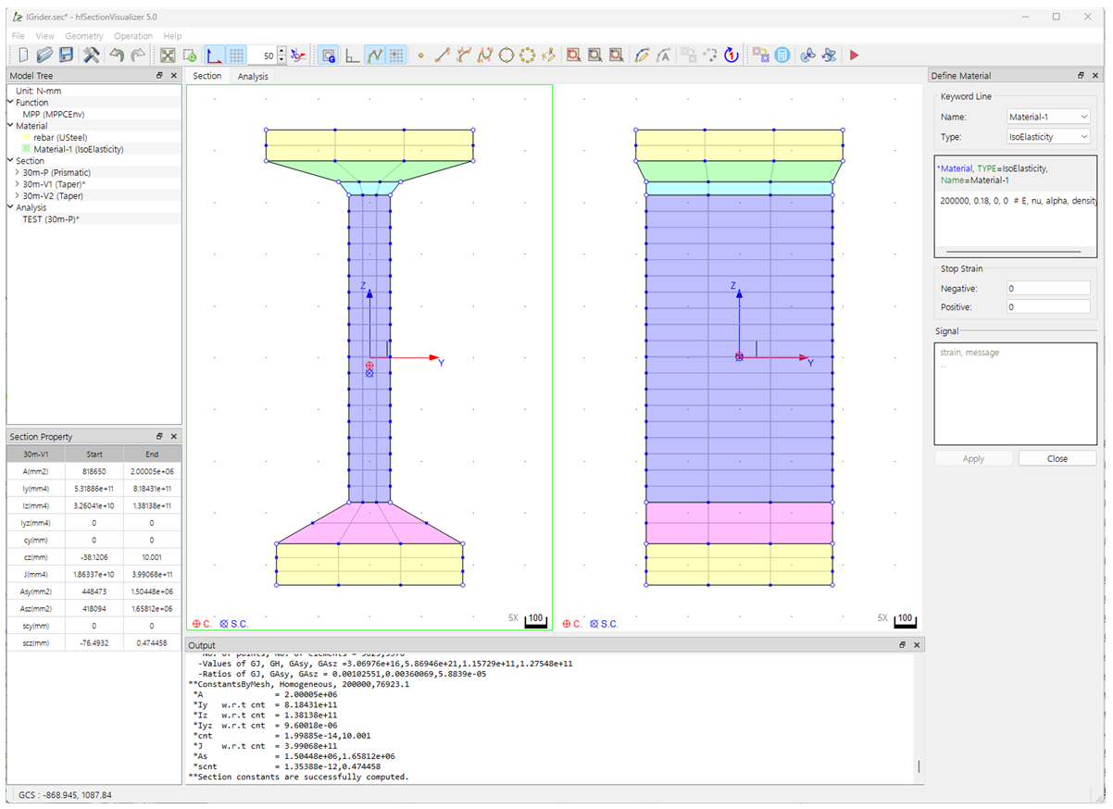
Task: Open the blue calculator icon
Action: tap(782, 56)
